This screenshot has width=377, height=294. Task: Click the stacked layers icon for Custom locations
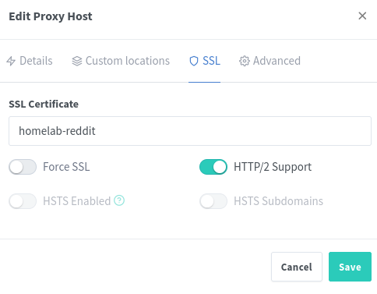click(77, 61)
